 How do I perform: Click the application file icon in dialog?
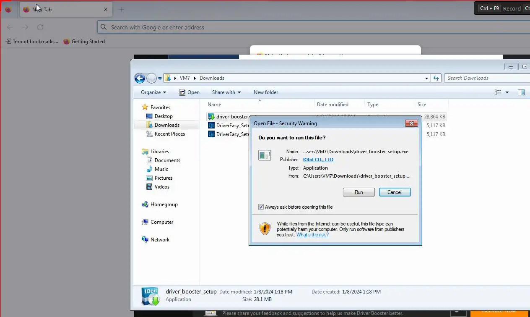265,155
